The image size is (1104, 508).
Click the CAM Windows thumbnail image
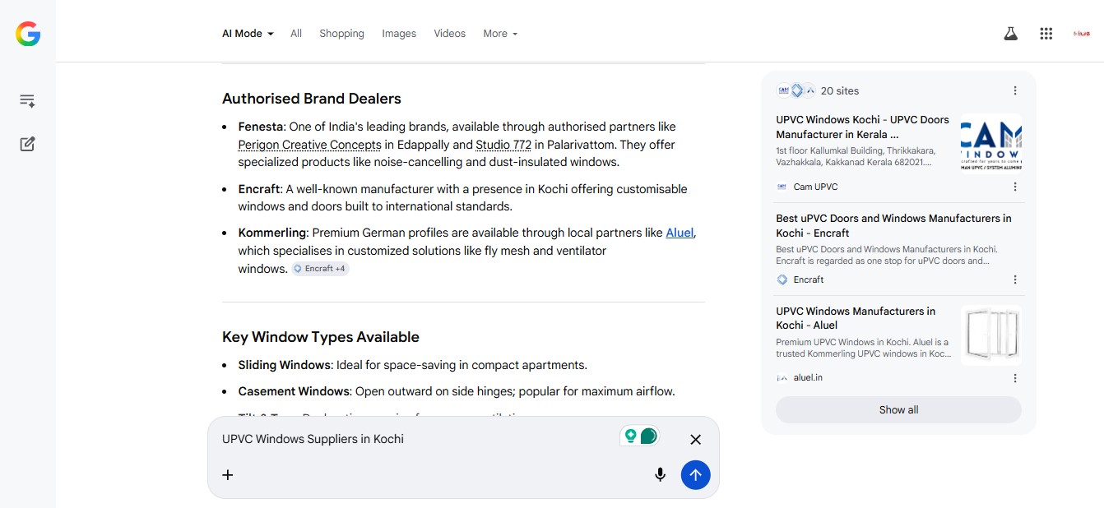coord(990,143)
